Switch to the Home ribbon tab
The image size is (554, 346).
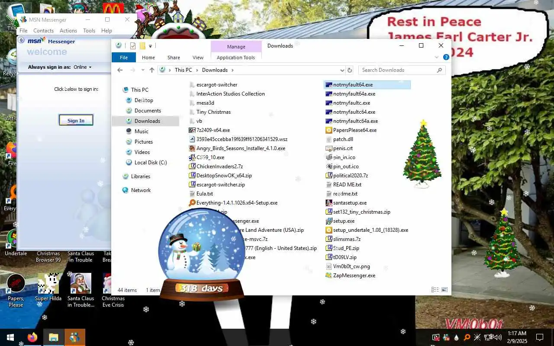point(148,58)
